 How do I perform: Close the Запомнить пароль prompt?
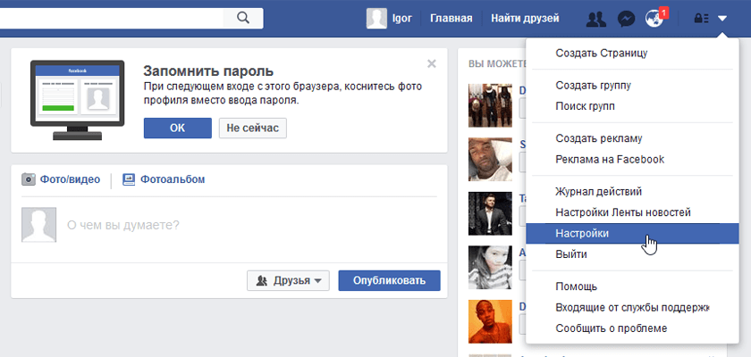coord(432,63)
